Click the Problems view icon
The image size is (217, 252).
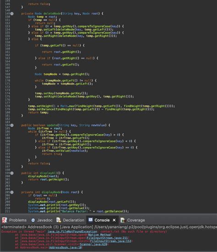4,220
